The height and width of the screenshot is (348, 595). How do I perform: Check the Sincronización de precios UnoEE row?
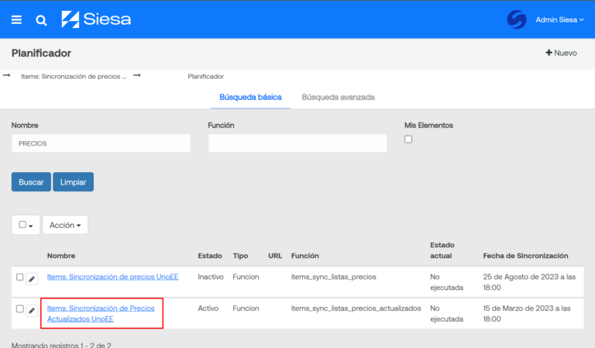[x=20, y=277]
